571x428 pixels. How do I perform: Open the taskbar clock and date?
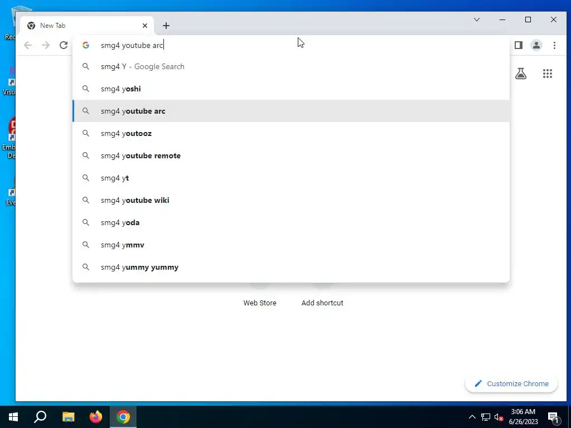(x=523, y=417)
